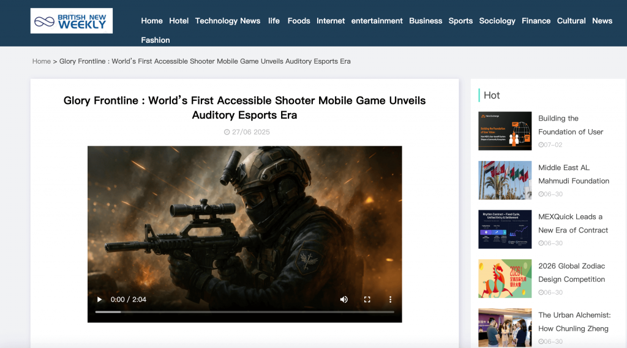The height and width of the screenshot is (348, 627).
Task: Click the article headline title
Action: pos(244,108)
